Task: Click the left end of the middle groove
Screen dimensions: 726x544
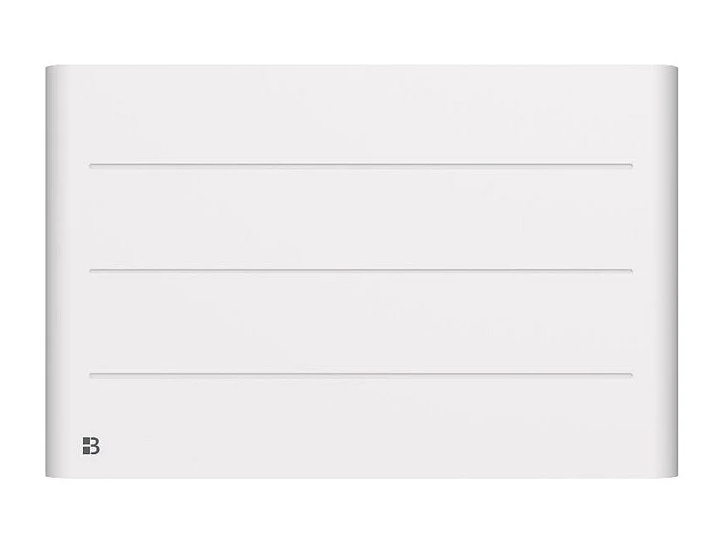Action: [x=91, y=270]
